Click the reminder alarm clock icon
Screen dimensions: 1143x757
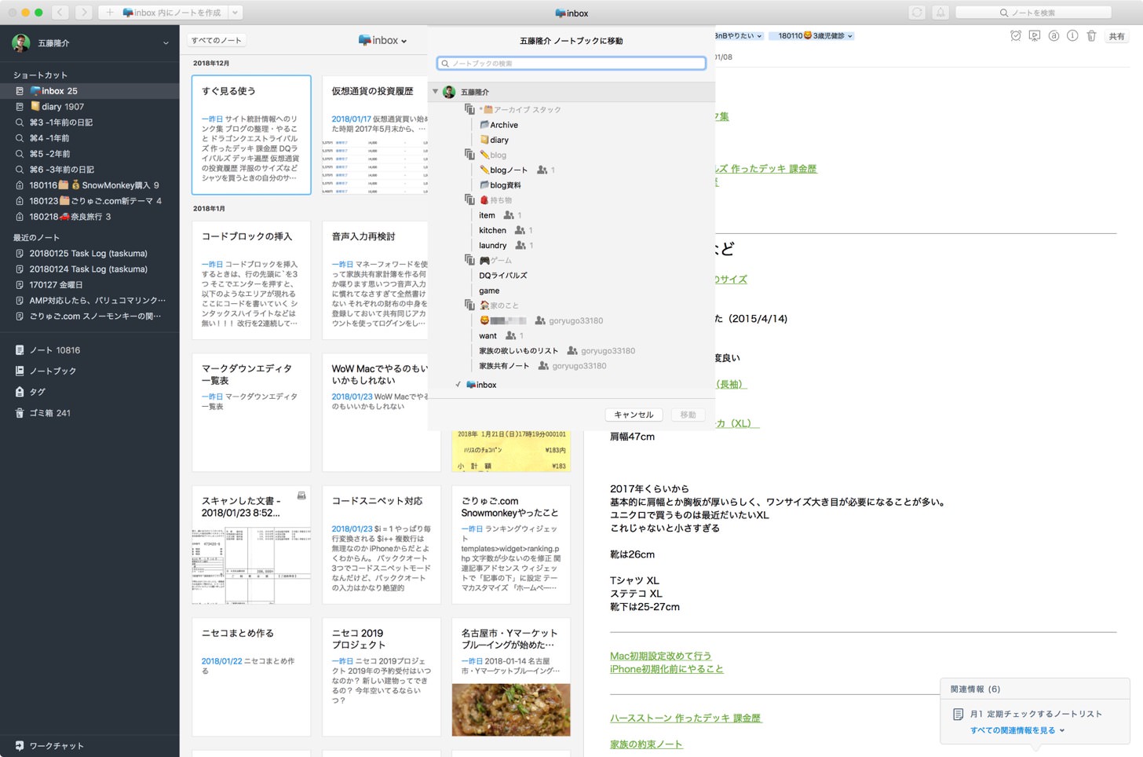pyautogui.click(x=1016, y=36)
